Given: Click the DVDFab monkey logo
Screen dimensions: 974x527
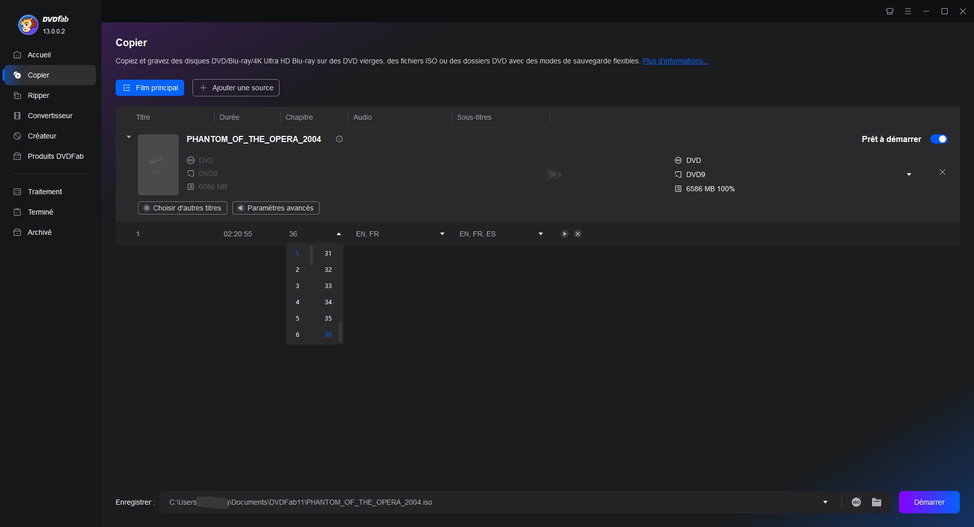Looking at the screenshot, I should pos(28,24).
